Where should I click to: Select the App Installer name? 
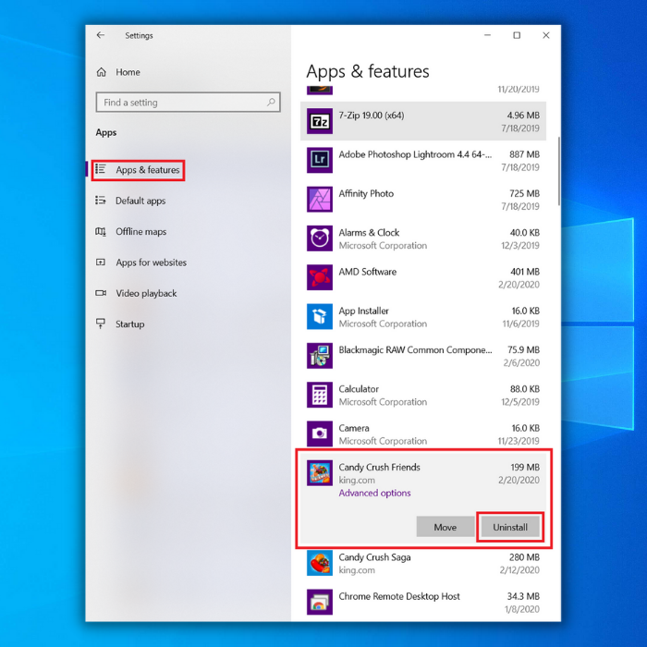coord(363,311)
